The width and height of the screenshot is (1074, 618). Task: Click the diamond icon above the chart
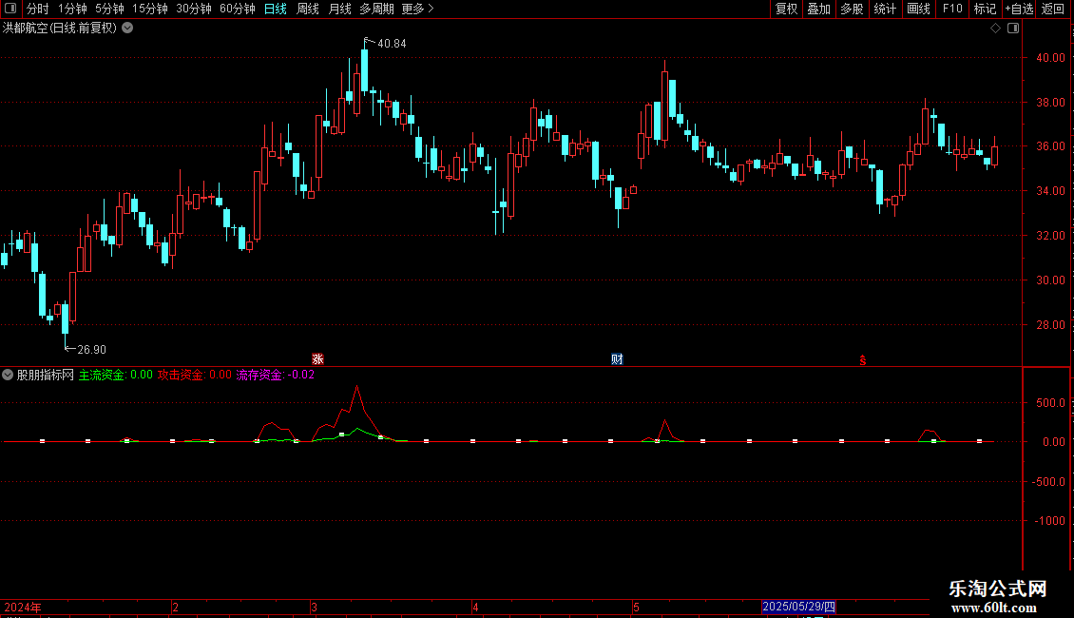coord(996,29)
